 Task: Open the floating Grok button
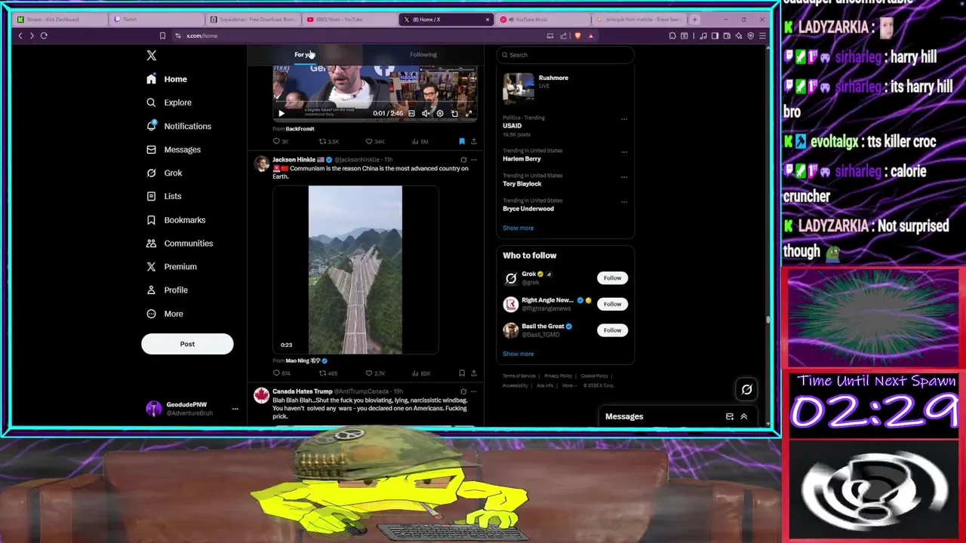(x=746, y=389)
